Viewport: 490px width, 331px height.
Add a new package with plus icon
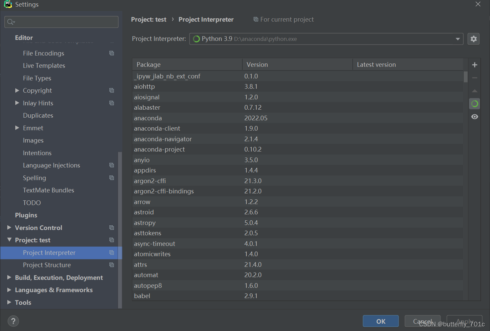pos(475,65)
